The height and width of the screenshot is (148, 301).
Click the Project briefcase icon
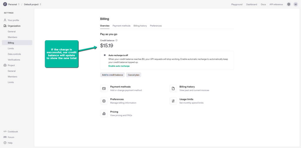pyautogui.click(x=5, y=65)
